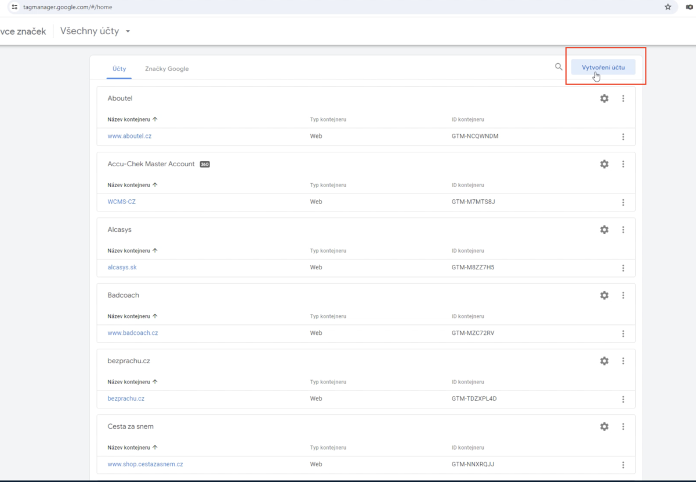Open three-dot menu for WCMS-CZ container

pos(623,202)
